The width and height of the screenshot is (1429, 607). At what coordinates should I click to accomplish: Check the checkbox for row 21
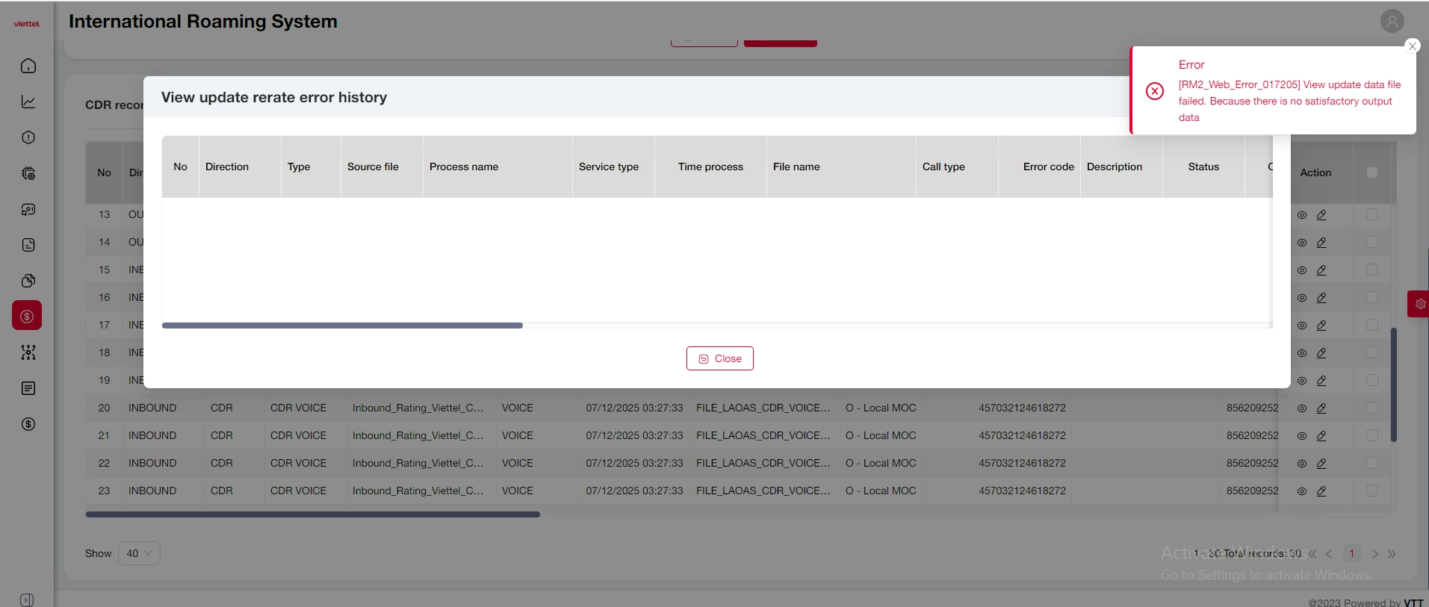tap(1371, 435)
